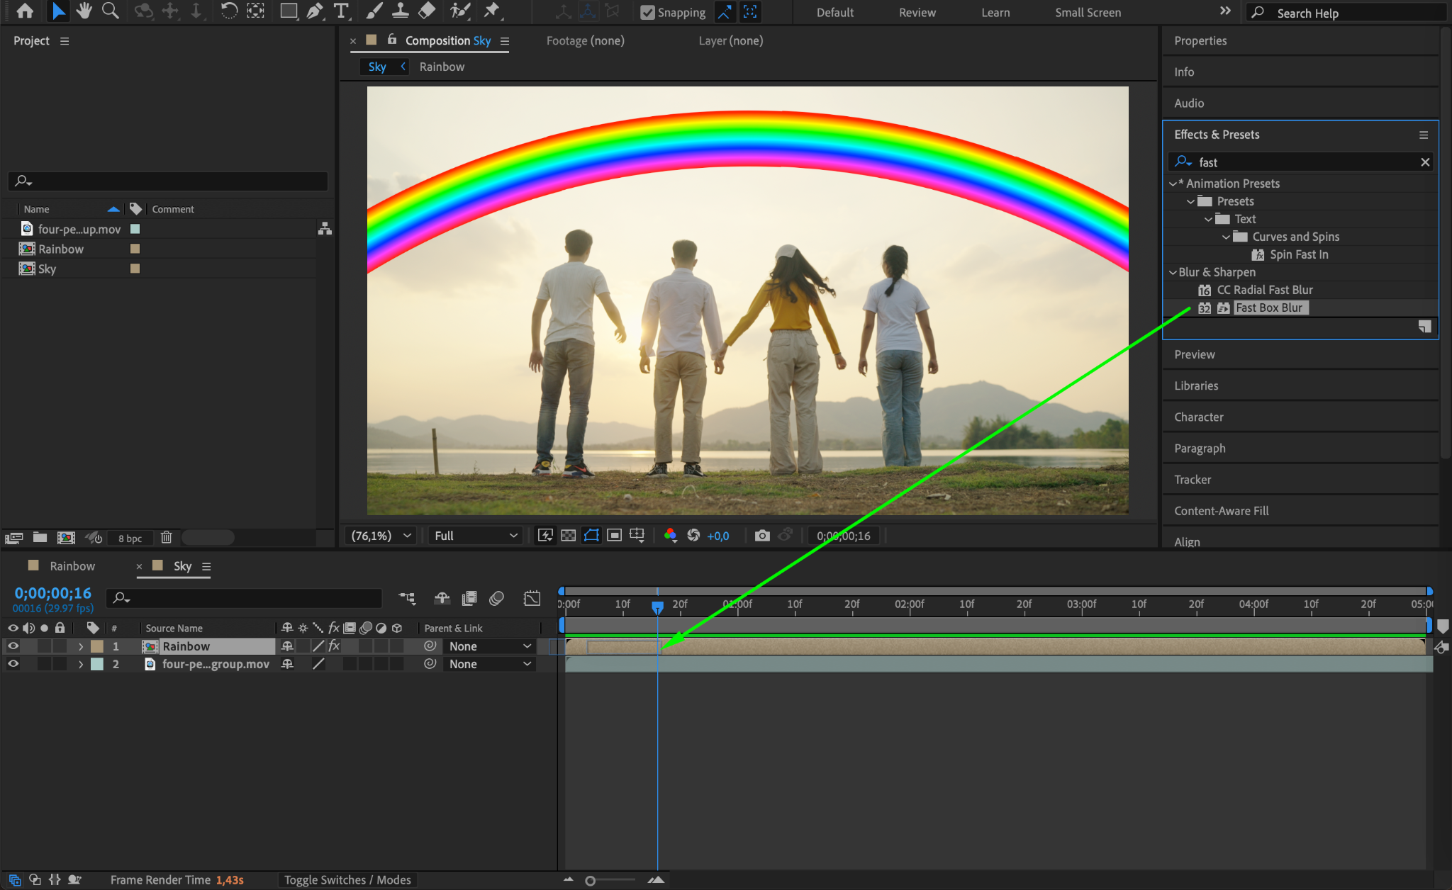Select the Pen tool

(x=314, y=11)
